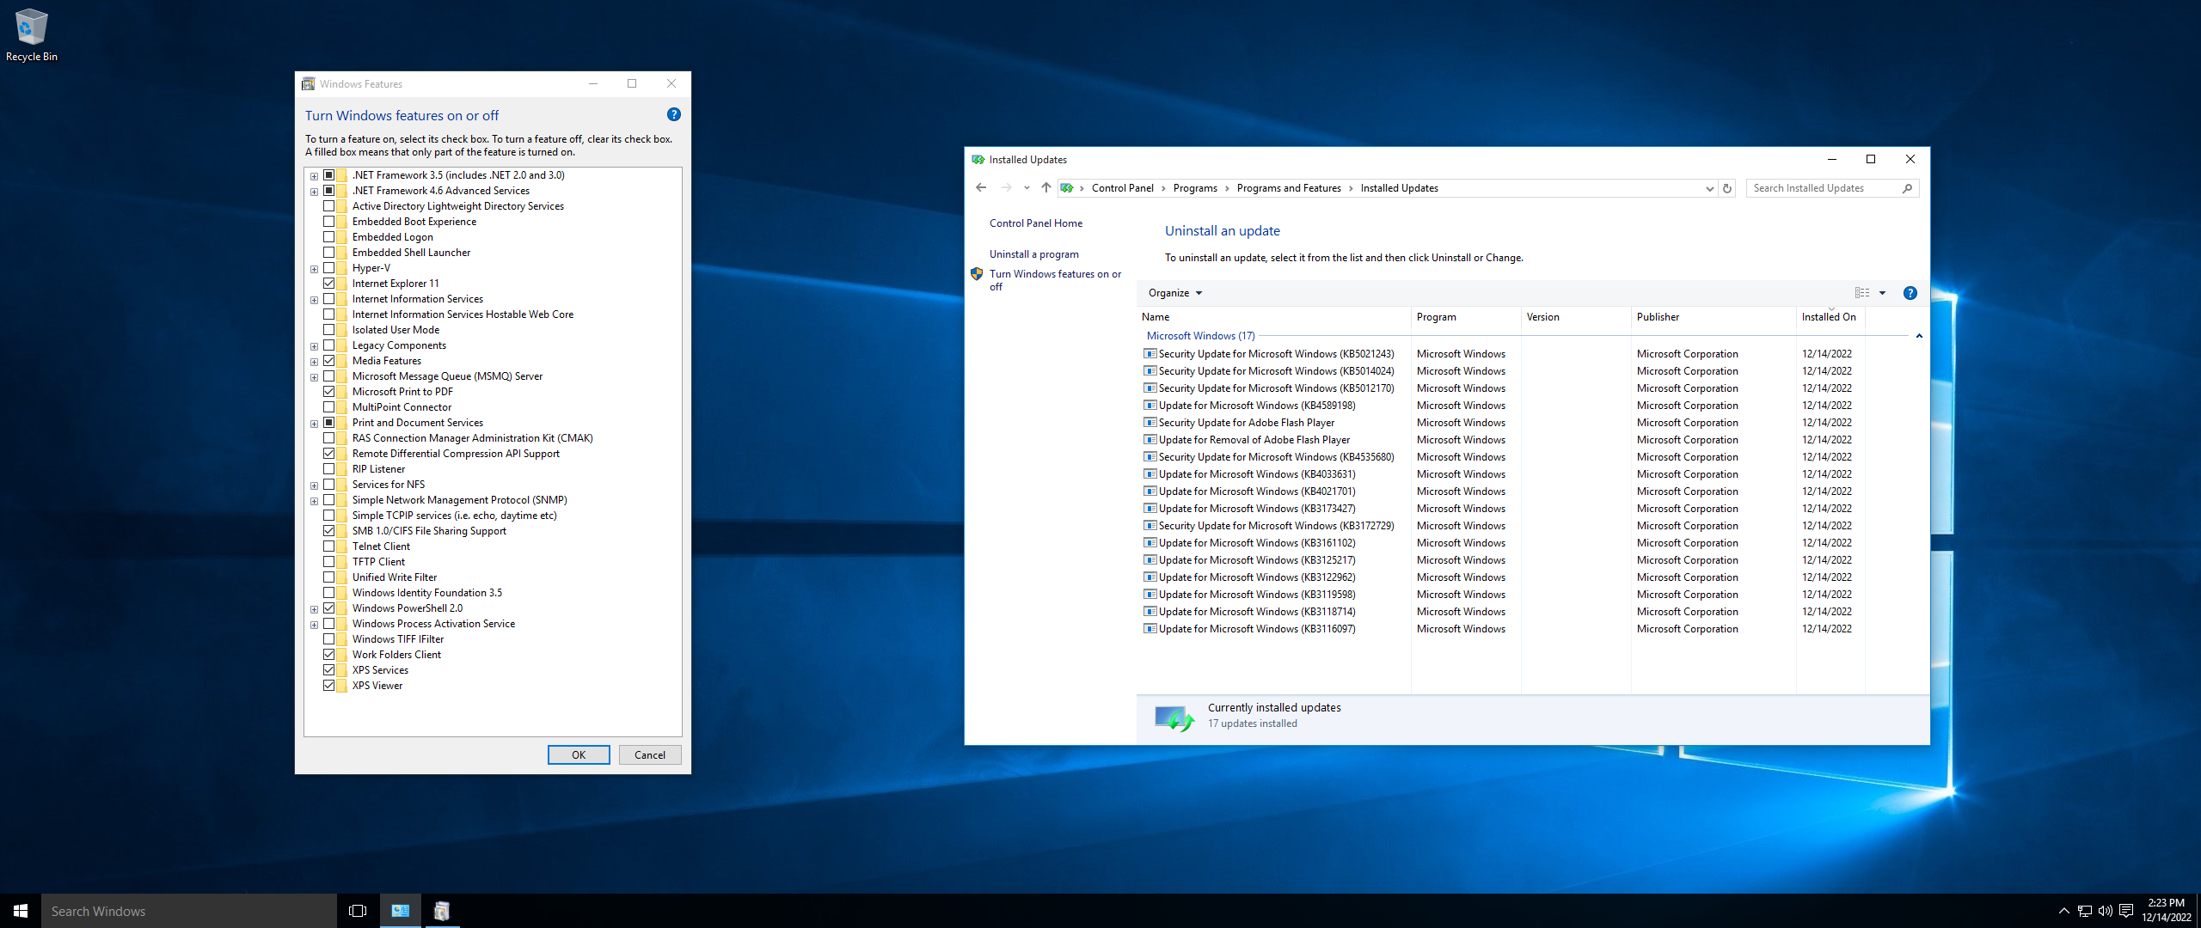Navigate to Programs breadcrumb
This screenshot has height=928, width=2201.
pyautogui.click(x=1195, y=188)
